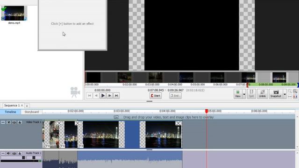Click the 0:00:00.000 current position value
This screenshot has height=168, width=299.
tap(102, 90)
